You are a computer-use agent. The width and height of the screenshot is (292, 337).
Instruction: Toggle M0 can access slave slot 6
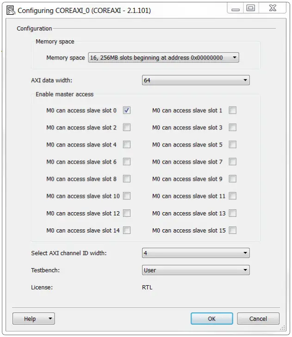click(x=127, y=162)
